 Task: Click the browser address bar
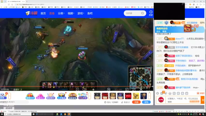pos(84,4)
